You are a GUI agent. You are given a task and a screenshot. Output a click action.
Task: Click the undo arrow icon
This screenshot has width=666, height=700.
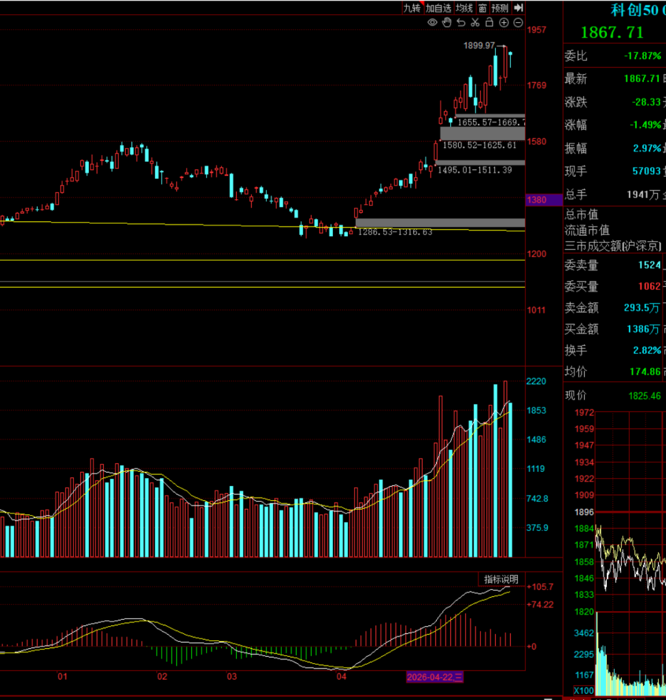(x=461, y=22)
